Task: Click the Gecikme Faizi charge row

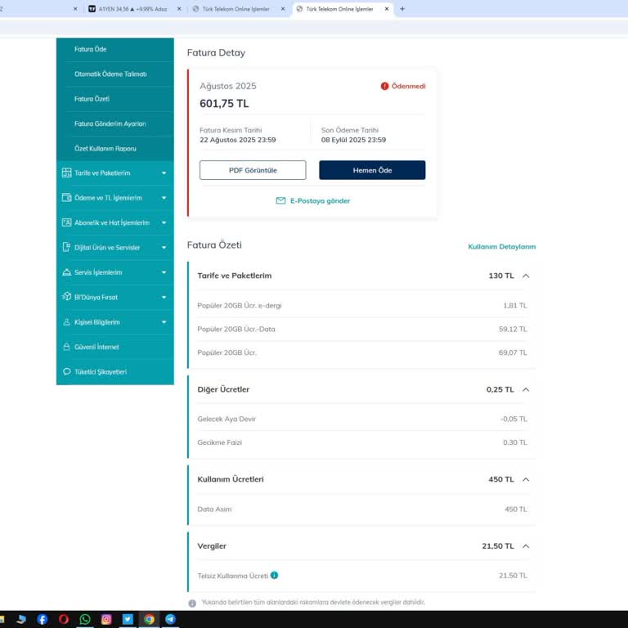Action: click(x=362, y=442)
